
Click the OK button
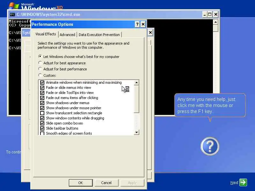pos(81,183)
